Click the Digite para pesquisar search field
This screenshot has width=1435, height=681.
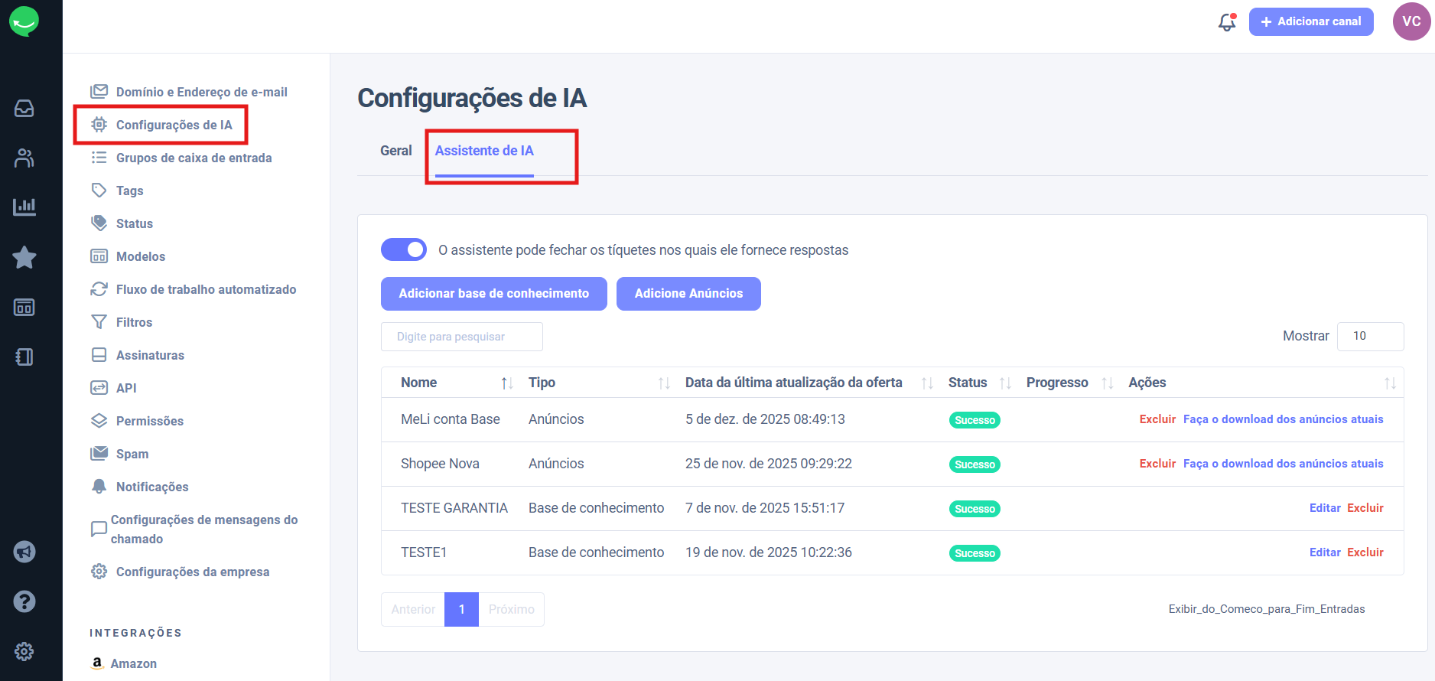(x=461, y=337)
